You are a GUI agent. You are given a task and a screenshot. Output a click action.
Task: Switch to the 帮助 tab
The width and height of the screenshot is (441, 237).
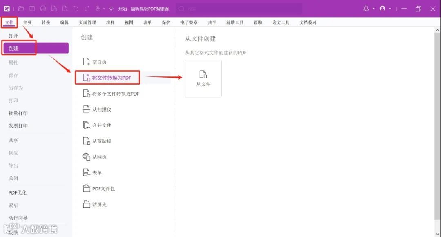(x=258, y=22)
